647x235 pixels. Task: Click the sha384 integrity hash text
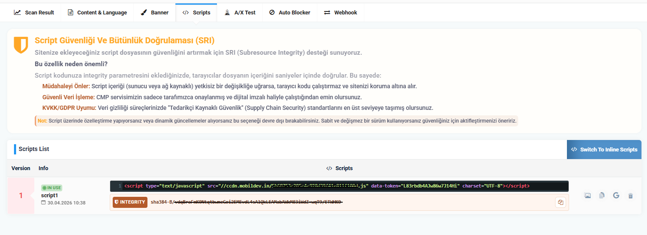pyautogui.click(x=247, y=202)
